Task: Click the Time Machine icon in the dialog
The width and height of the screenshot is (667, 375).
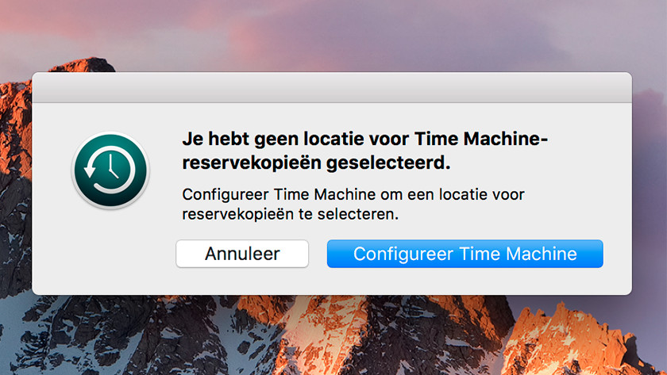Action: pos(110,170)
